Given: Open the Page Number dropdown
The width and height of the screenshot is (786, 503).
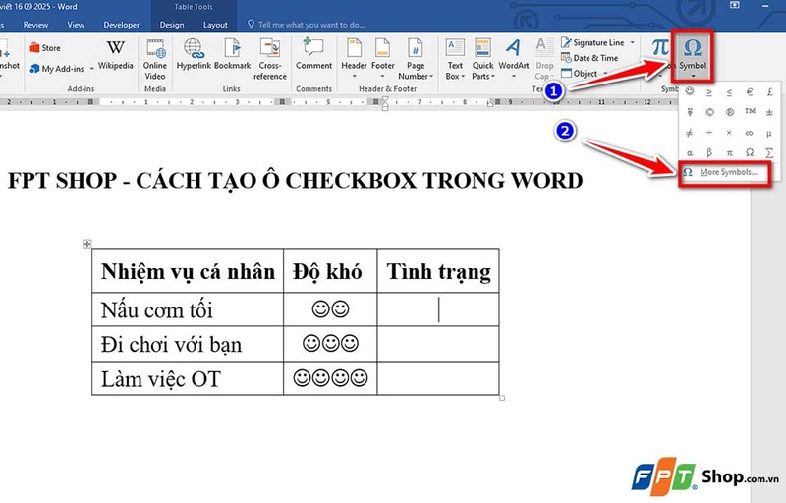Looking at the screenshot, I should pyautogui.click(x=416, y=59).
